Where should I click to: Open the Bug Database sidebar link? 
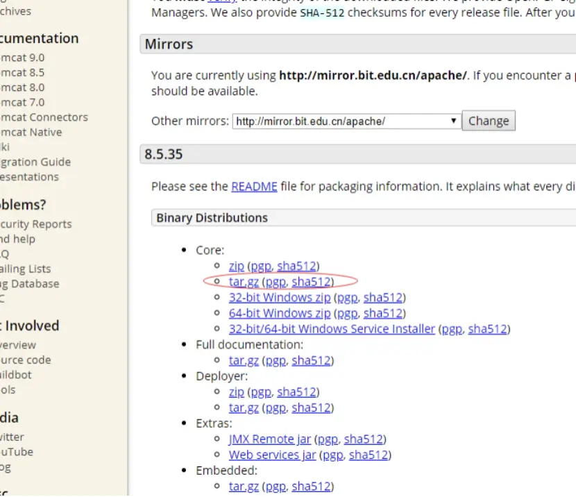tap(29, 284)
